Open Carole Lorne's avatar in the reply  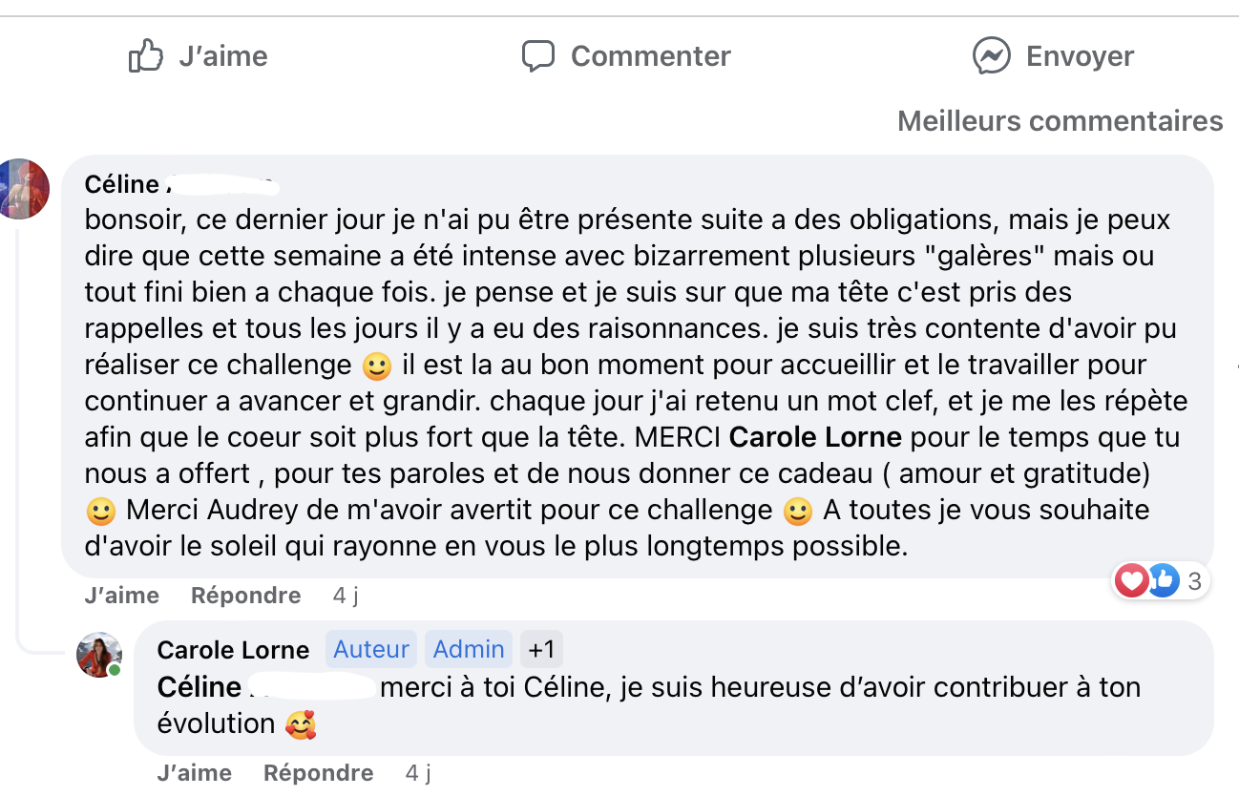pos(99,655)
